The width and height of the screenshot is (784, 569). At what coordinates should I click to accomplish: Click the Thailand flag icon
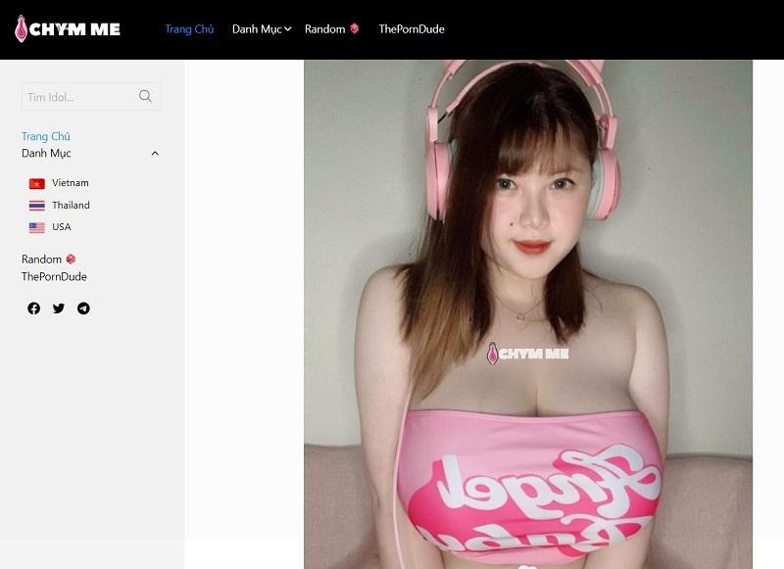(x=37, y=206)
